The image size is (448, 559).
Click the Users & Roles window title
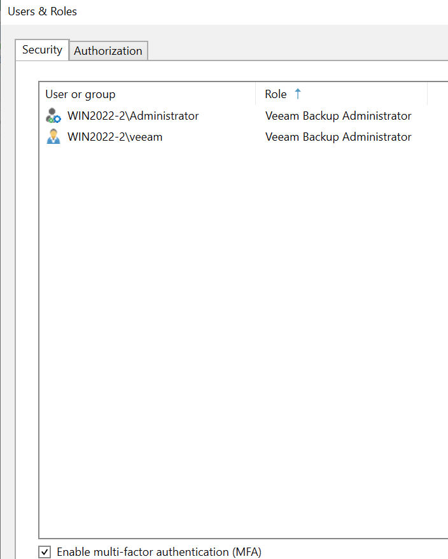coord(42,11)
